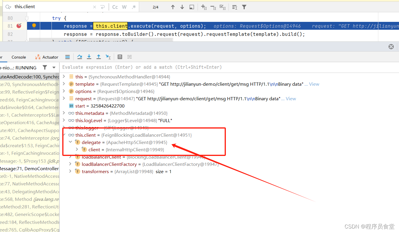Screen dimensions: 399x232
Task: Expand the loadBalancerClientFactory variable node
Action: (70, 164)
